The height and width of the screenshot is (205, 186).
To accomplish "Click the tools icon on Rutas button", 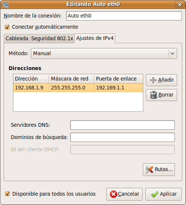I will pyautogui.click(x=149, y=170).
